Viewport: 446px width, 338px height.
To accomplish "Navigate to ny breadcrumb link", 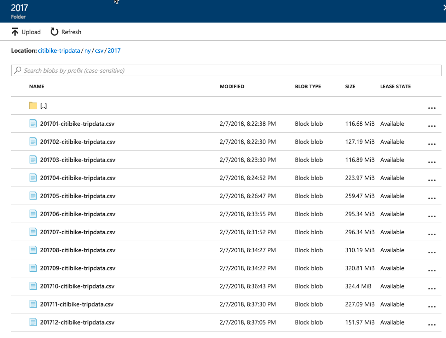I will pos(88,51).
